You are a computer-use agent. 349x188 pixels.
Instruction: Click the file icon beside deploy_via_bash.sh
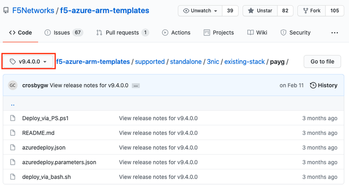tap(13, 177)
